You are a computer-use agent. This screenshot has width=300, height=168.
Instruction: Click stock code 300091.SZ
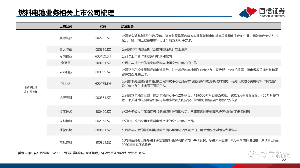[x=103, y=63]
